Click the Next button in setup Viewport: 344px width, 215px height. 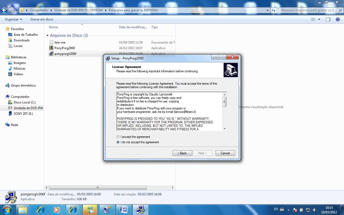202,153
